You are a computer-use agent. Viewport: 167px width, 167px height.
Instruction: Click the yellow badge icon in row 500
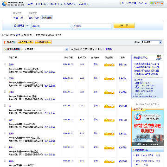[x=109, y=120]
